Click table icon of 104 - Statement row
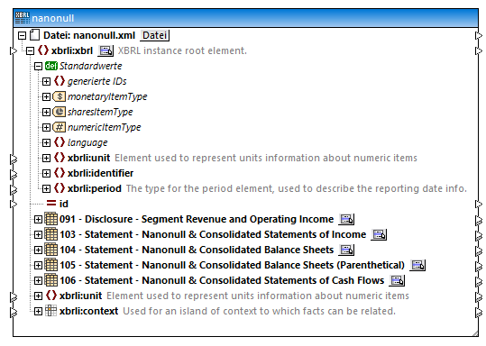Image resolution: width=486 pixels, height=346 pixels. 50,250
